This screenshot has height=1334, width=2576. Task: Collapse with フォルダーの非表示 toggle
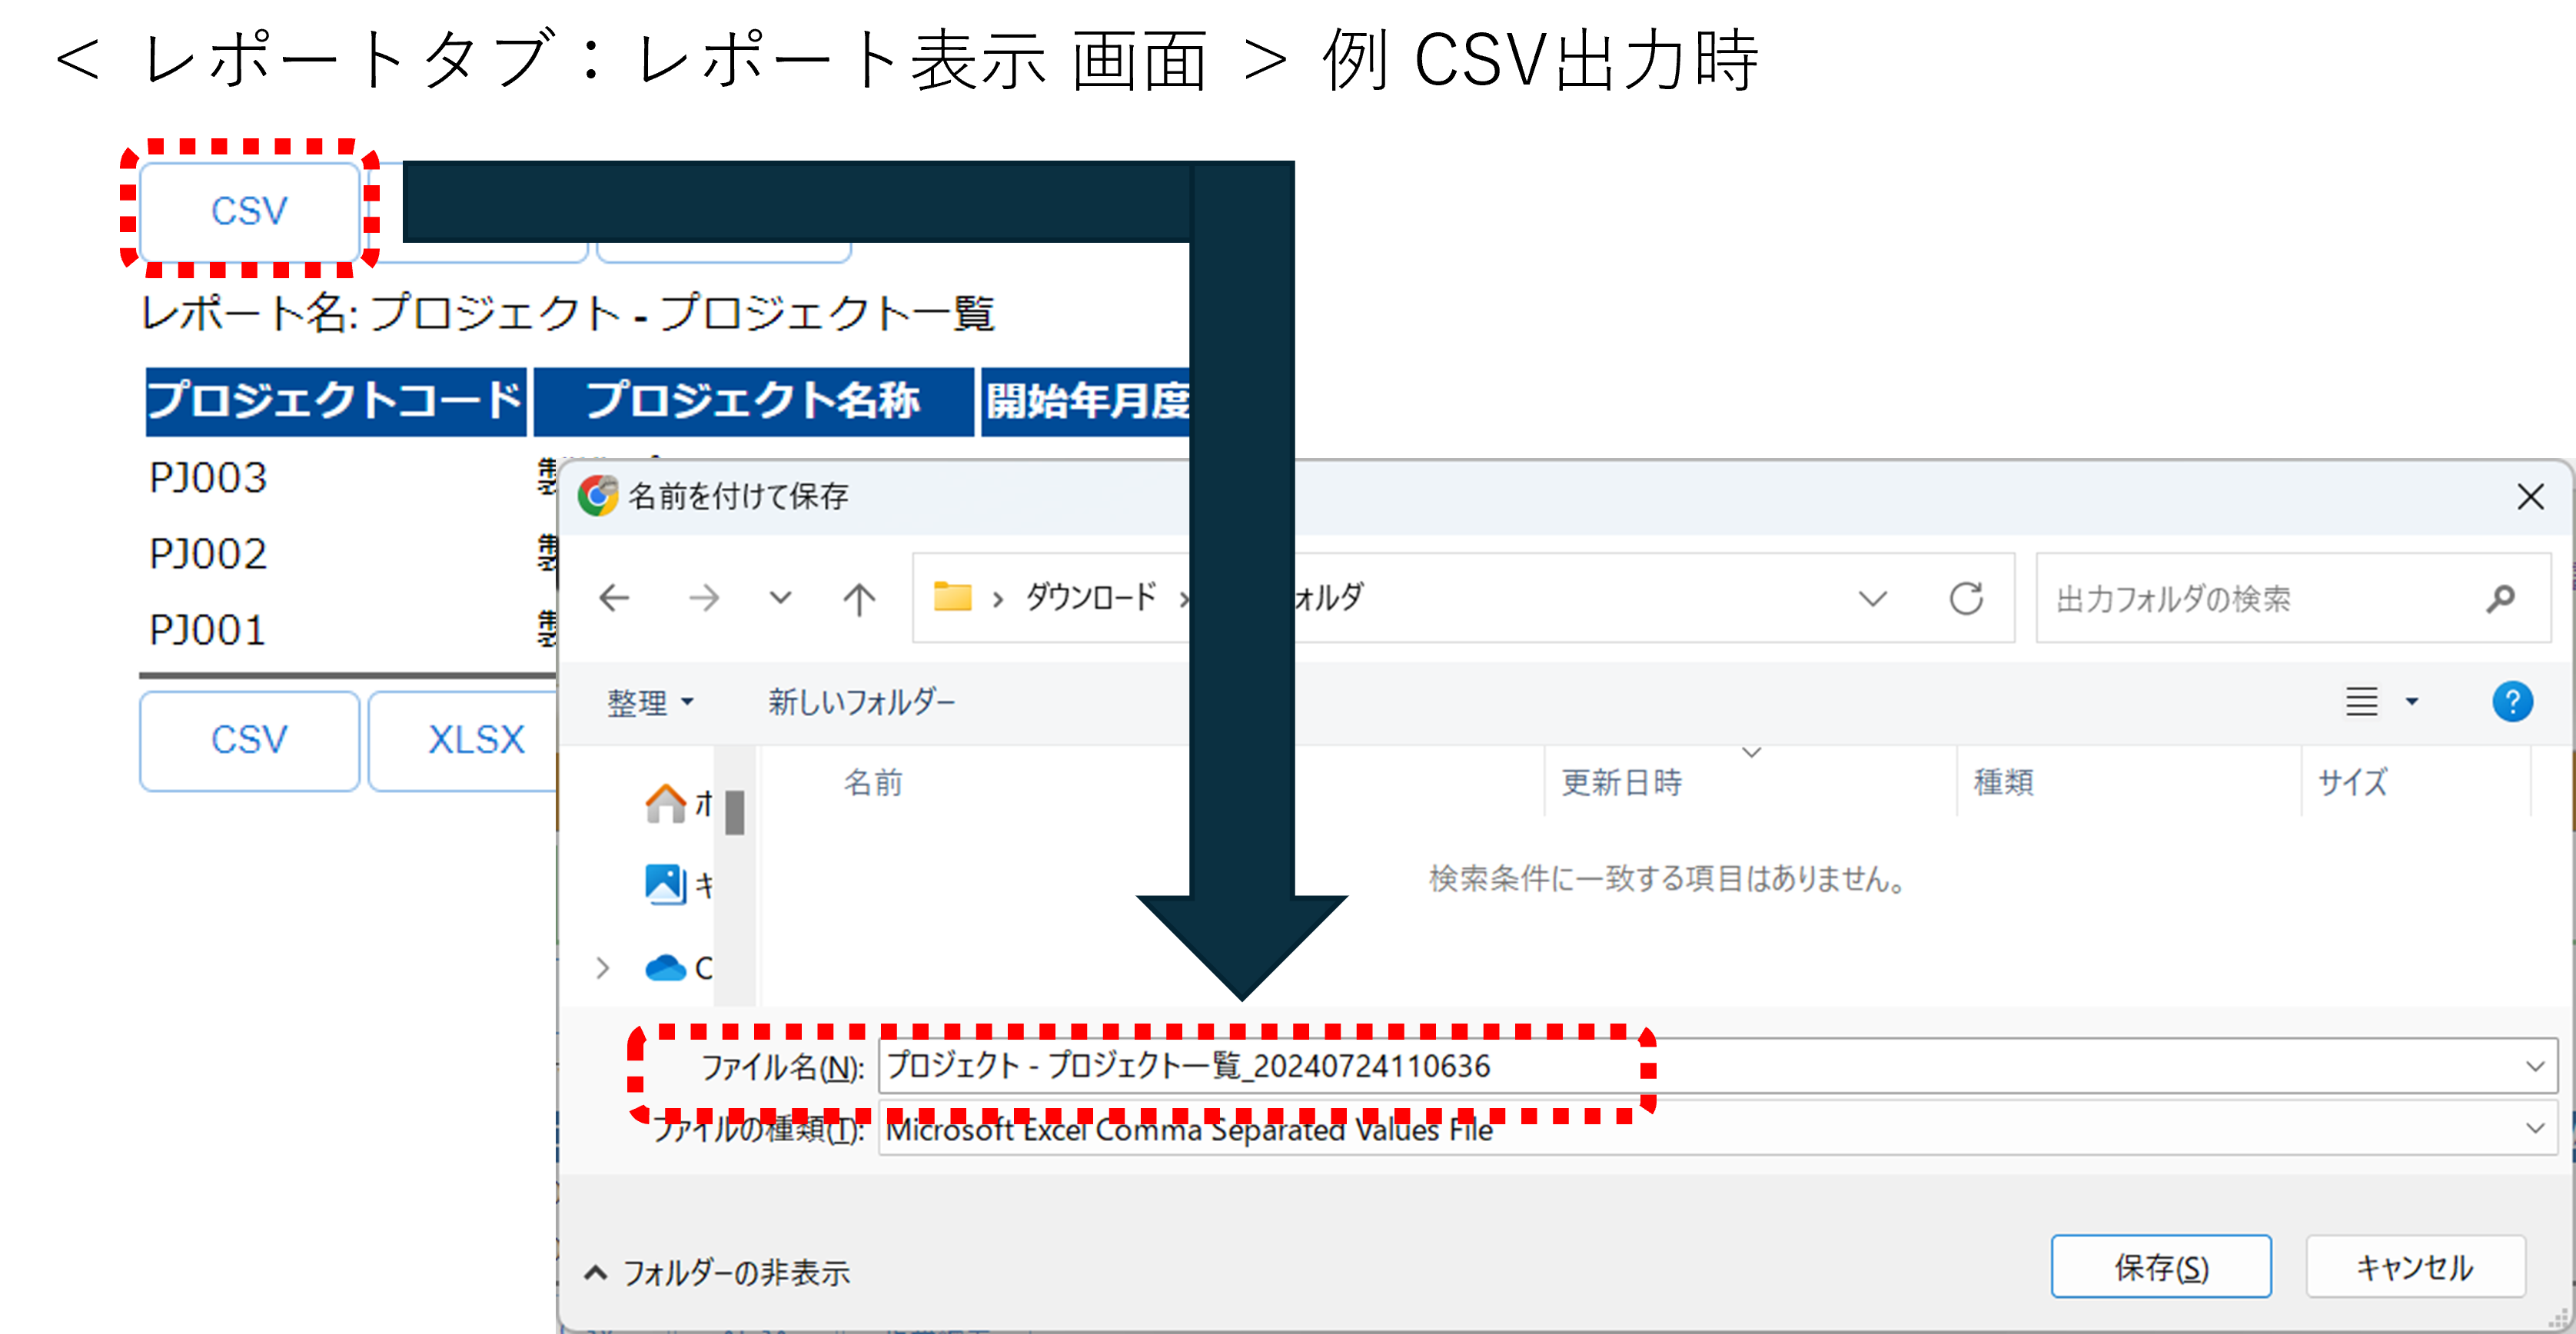[717, 1273]
